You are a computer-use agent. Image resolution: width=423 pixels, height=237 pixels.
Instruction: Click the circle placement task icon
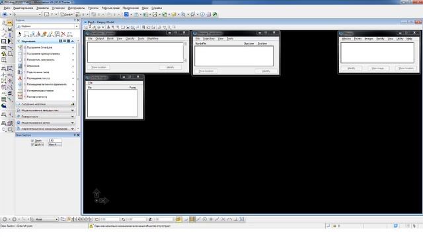20,60
